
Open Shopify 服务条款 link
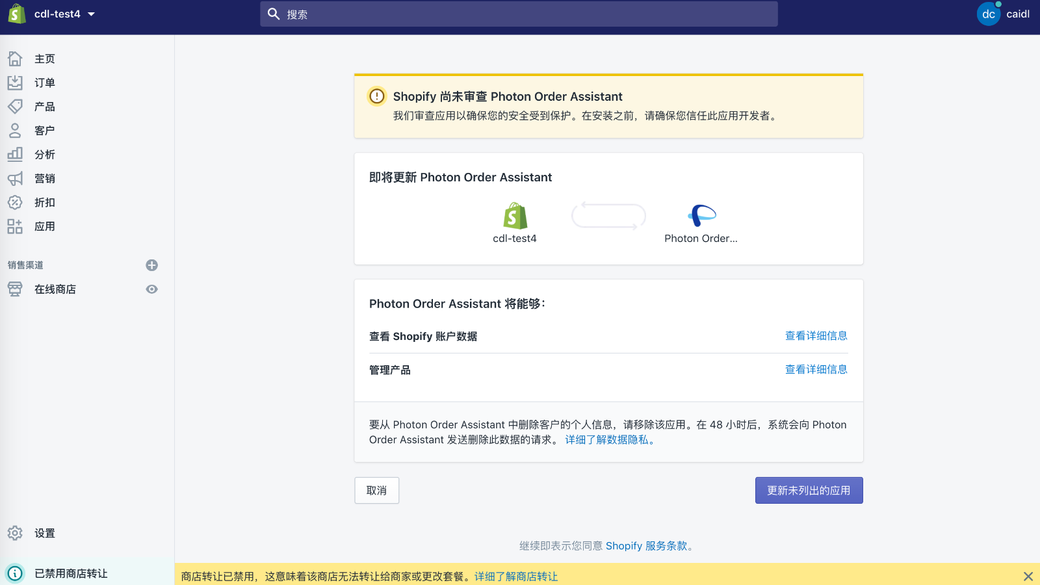click(x=647, y=546)
